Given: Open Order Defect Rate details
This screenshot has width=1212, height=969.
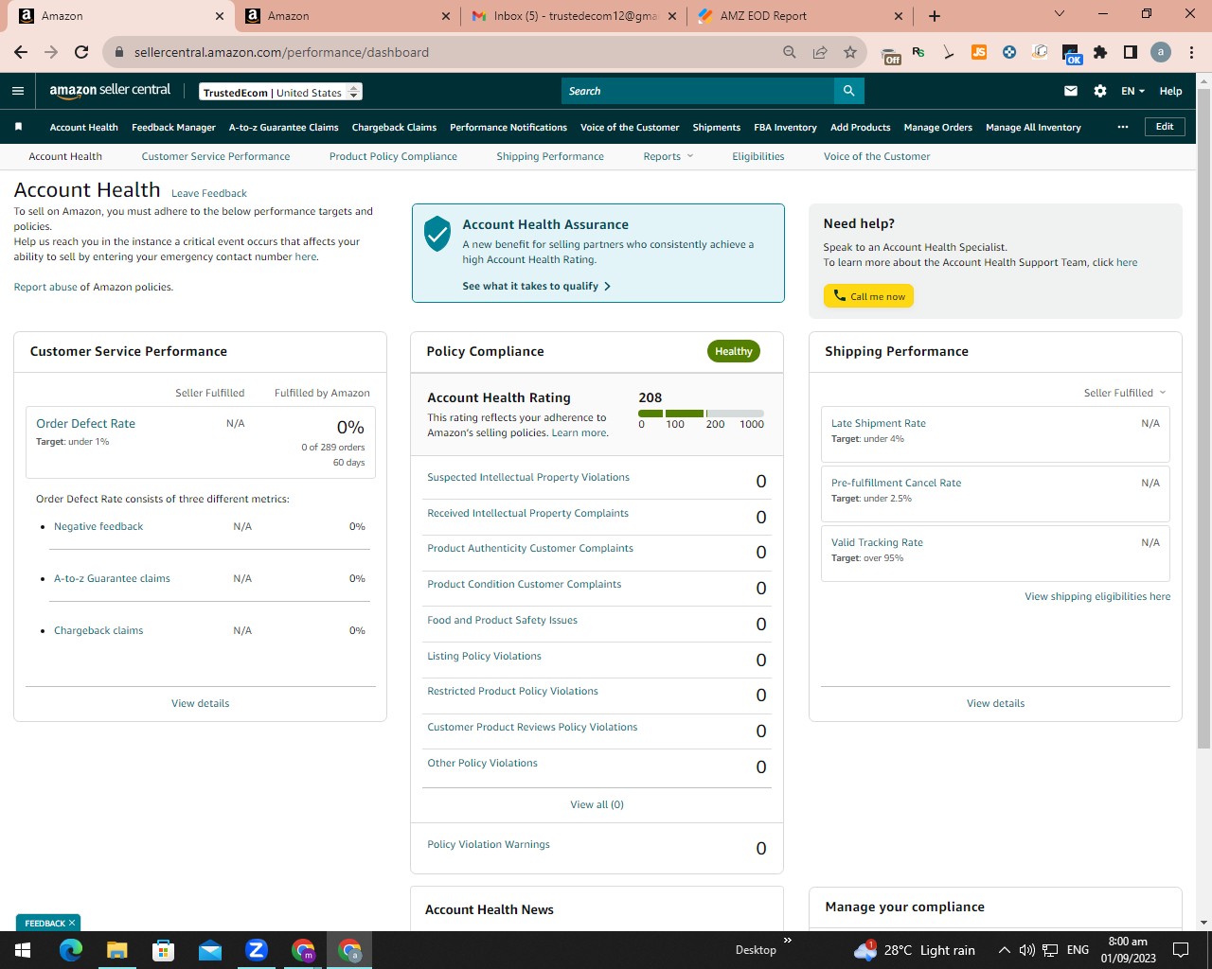Looking at the screenshot, I should [x=85, y=423].
